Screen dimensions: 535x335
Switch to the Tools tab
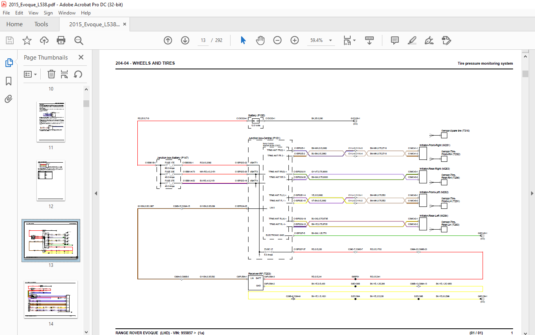tap(41, 24)
